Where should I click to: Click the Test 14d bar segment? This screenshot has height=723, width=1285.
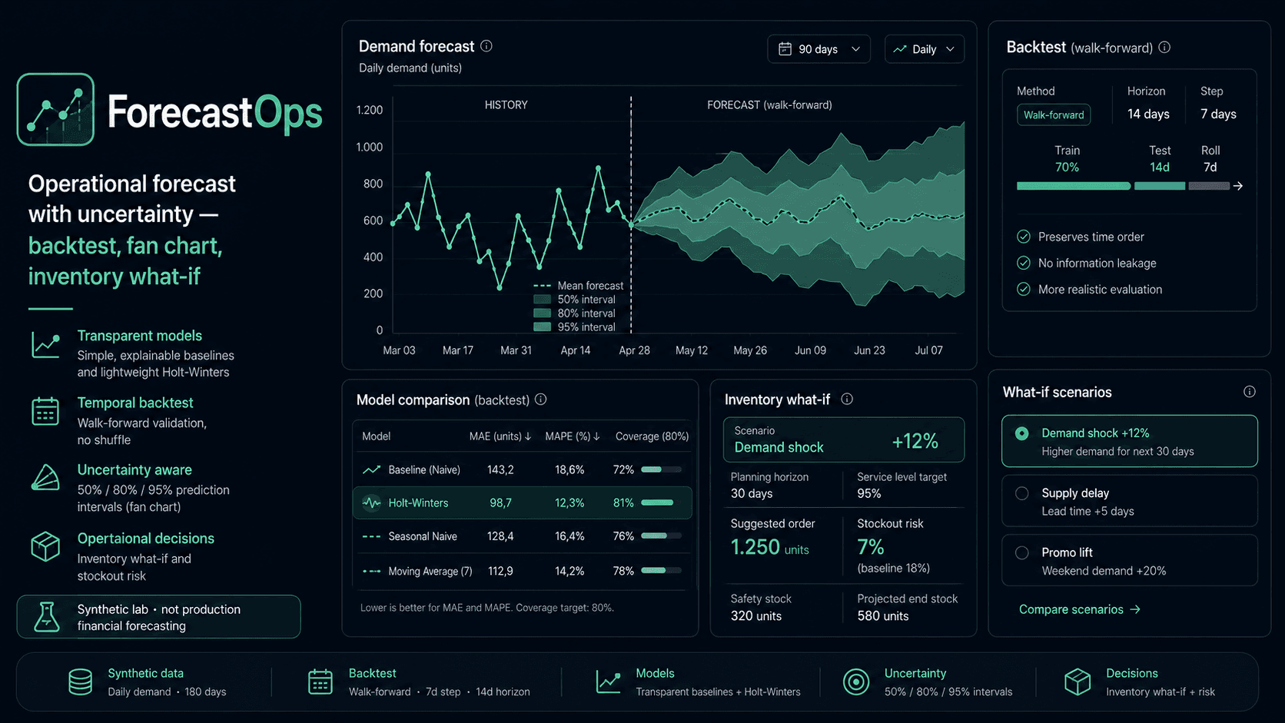tap(1160, 186)
